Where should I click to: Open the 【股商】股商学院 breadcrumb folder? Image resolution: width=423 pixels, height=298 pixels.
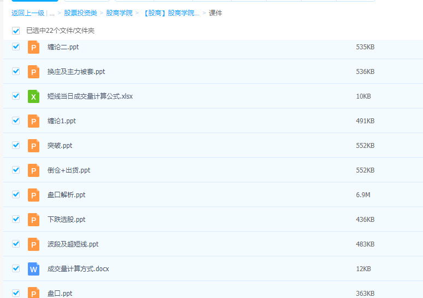point(171,13)
